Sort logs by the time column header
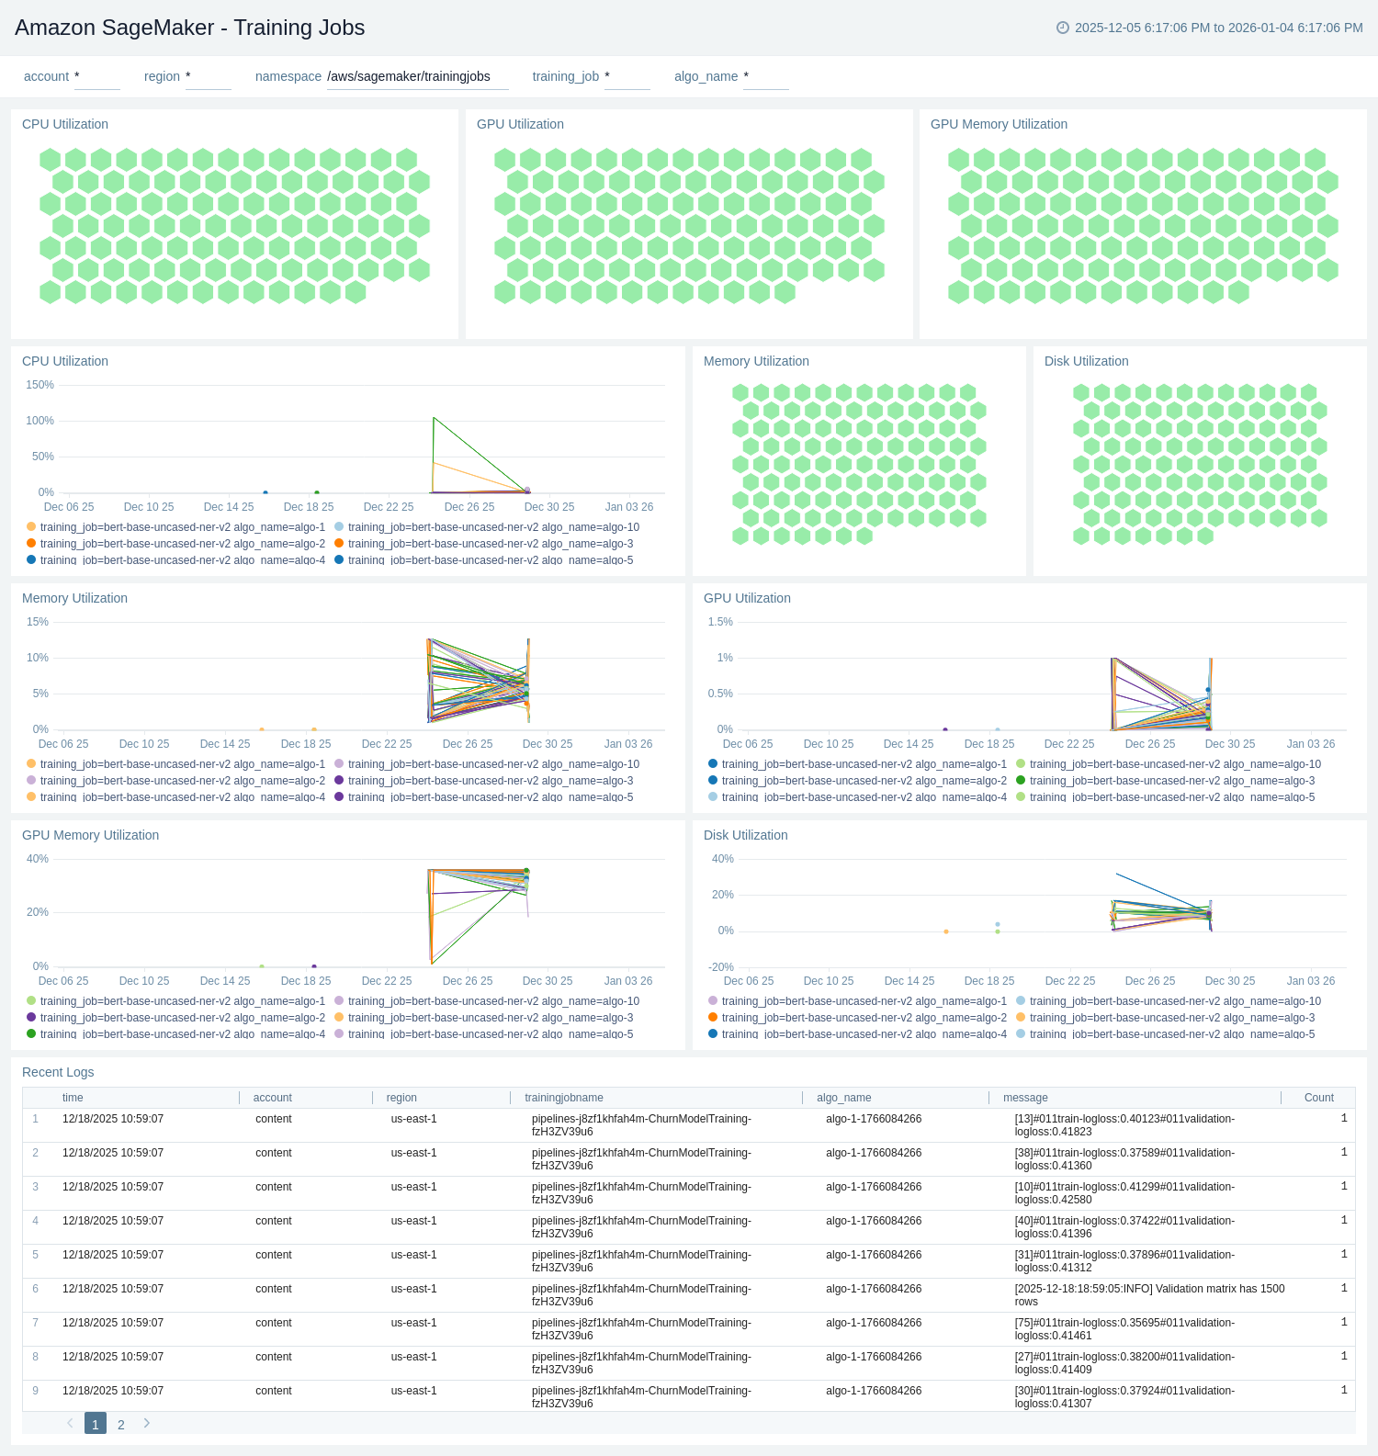This screenshot has width=1378, height=1456. tap(73, 1098)
